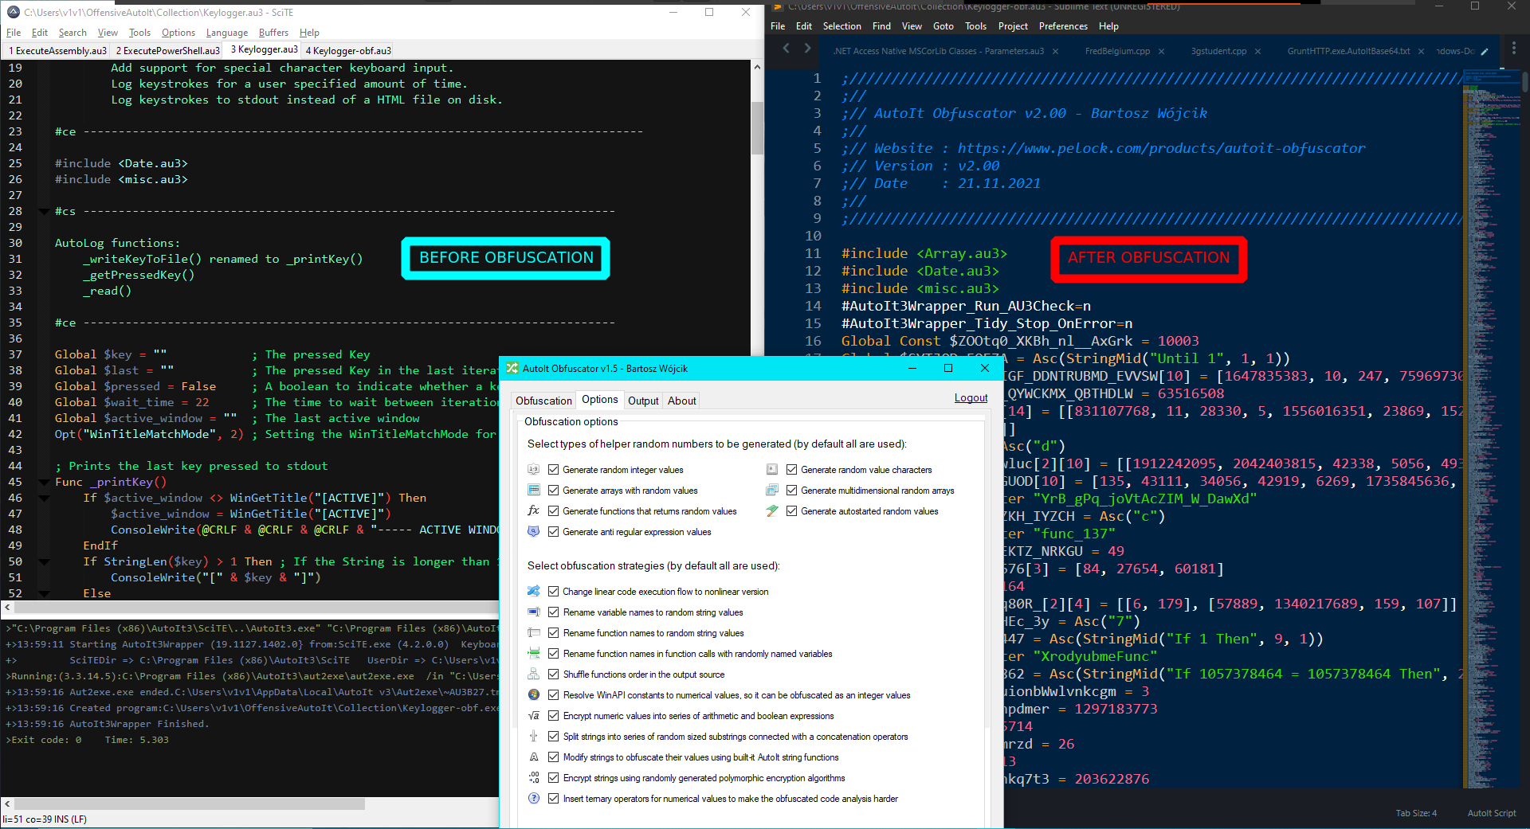Collapse the If $active_window fold at line 46
The height and width of the screenshot is (829, 1530).
(x=44, y=499)
